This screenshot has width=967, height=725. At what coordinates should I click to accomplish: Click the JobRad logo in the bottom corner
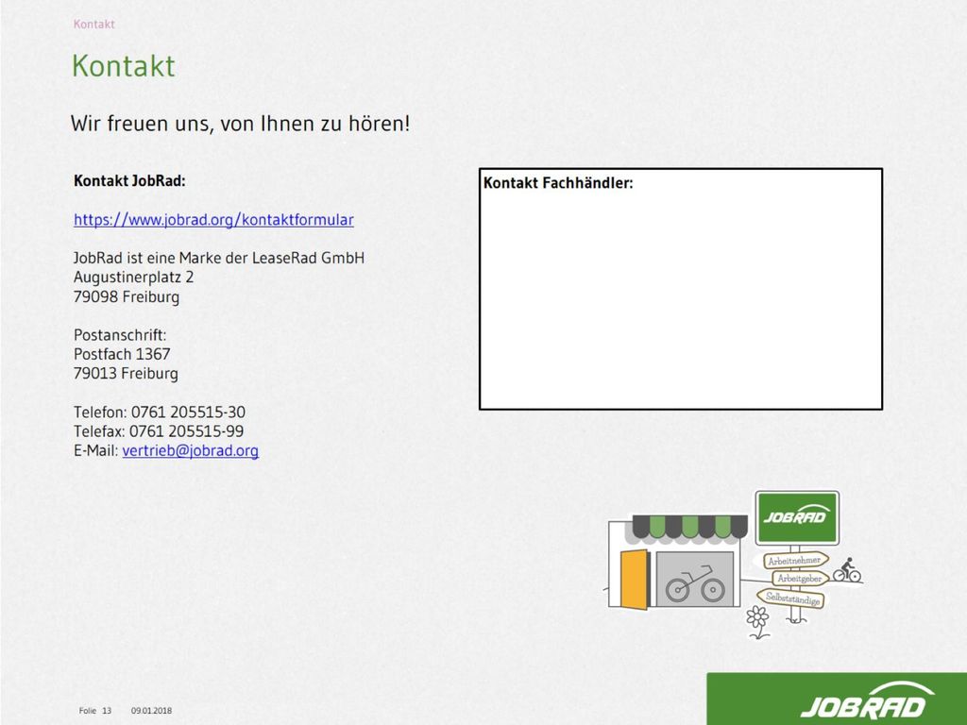[867, 702]
